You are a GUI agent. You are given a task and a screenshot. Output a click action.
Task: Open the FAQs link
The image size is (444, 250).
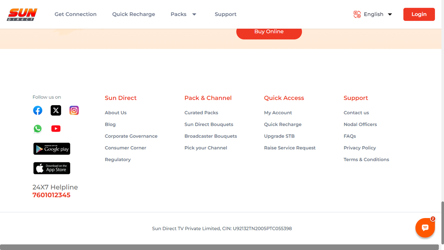[x=350, y=136]
